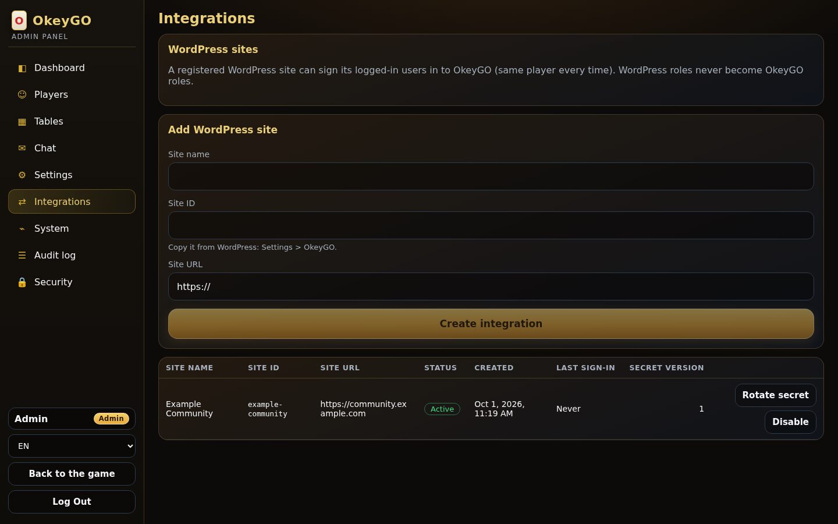Navigate to Chat
838x524 pixels.
click(72, 148)
